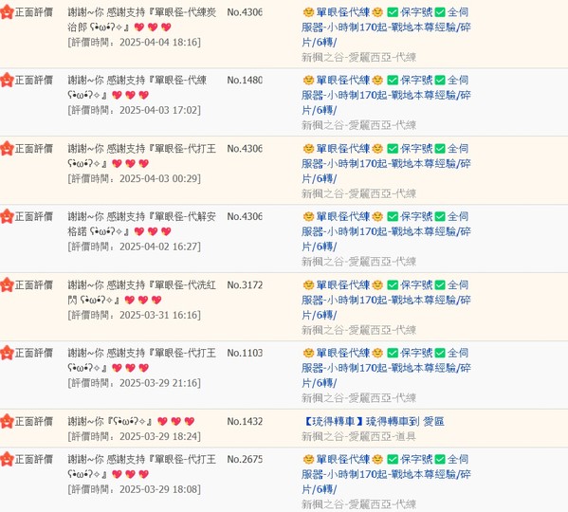This screenshot has height=512, width=568.
Task: Click order number No.1432
Action: (x=245, y=422)
